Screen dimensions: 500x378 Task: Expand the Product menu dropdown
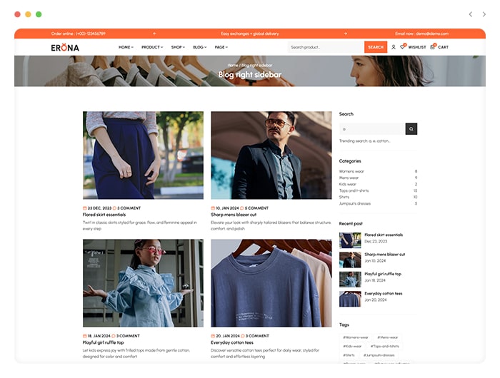pos(151,47)
